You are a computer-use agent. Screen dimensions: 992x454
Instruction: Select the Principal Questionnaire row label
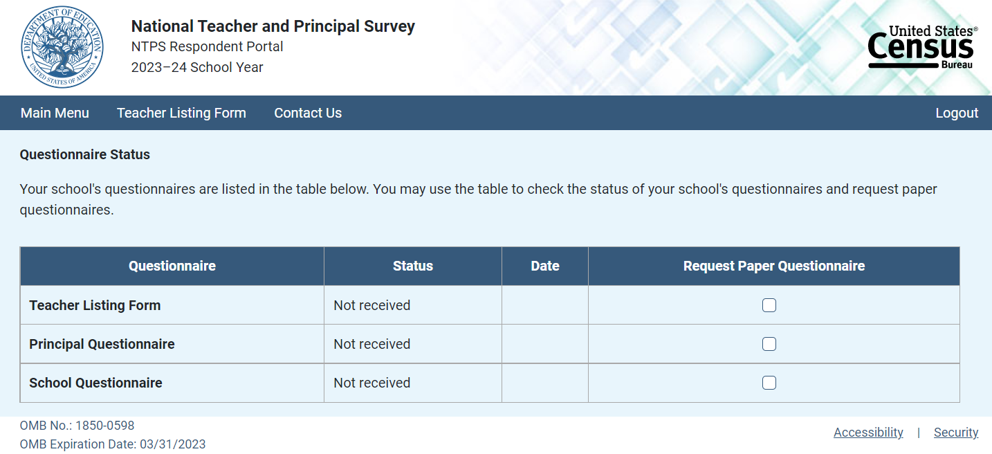(x=102, y=344)
